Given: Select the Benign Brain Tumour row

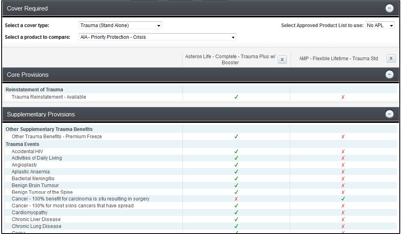Looking at the screenshot, I should [201, 185].
